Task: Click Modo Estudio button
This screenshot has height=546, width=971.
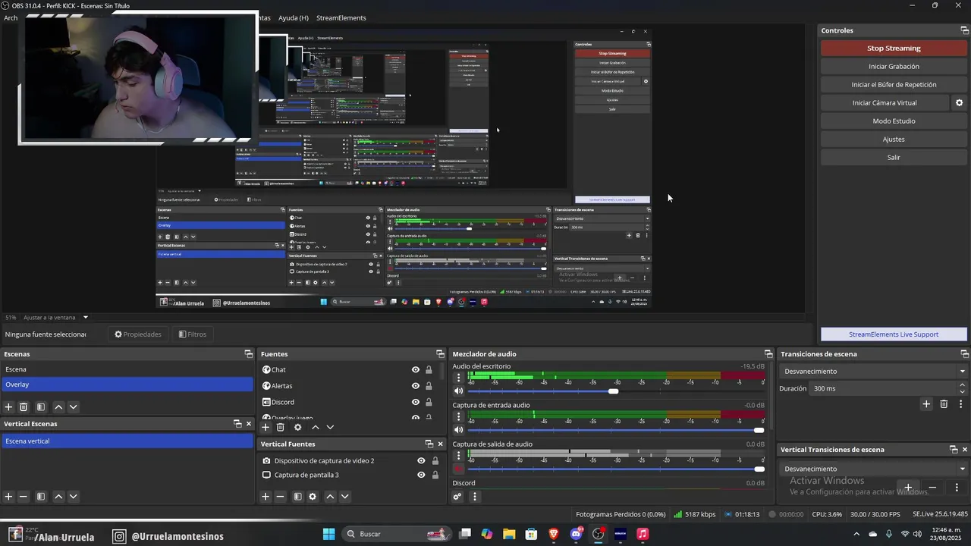Action: [894, 121]
